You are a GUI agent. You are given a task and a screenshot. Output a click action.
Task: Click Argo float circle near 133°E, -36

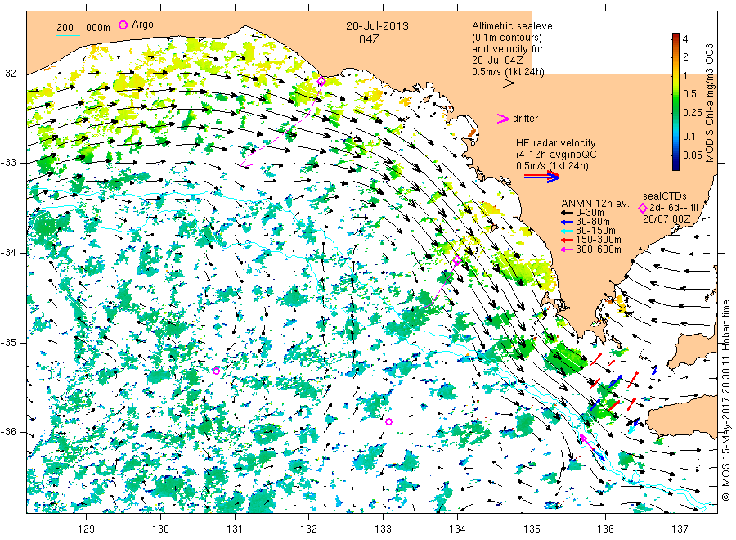coord(388,421)
